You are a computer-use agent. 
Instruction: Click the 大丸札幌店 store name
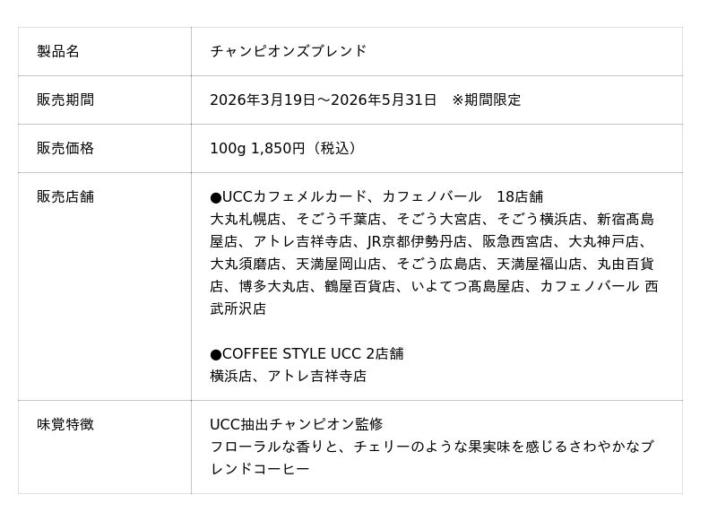246,219
